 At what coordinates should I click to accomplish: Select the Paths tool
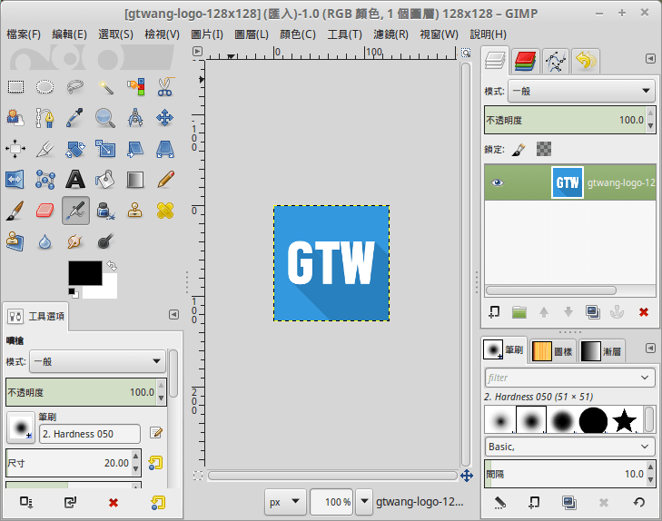tap(44, 118)
